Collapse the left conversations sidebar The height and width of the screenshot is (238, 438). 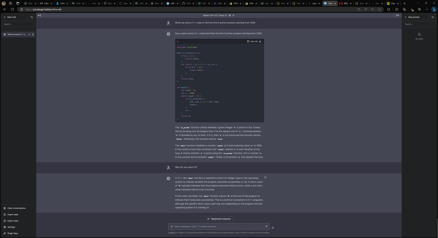coord(39,15)
